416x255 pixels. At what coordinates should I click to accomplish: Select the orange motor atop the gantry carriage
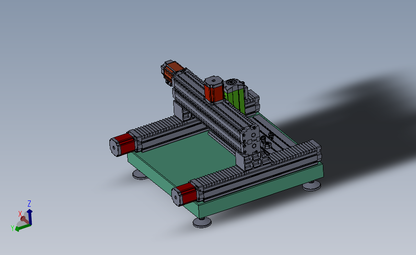pos(214,89)
